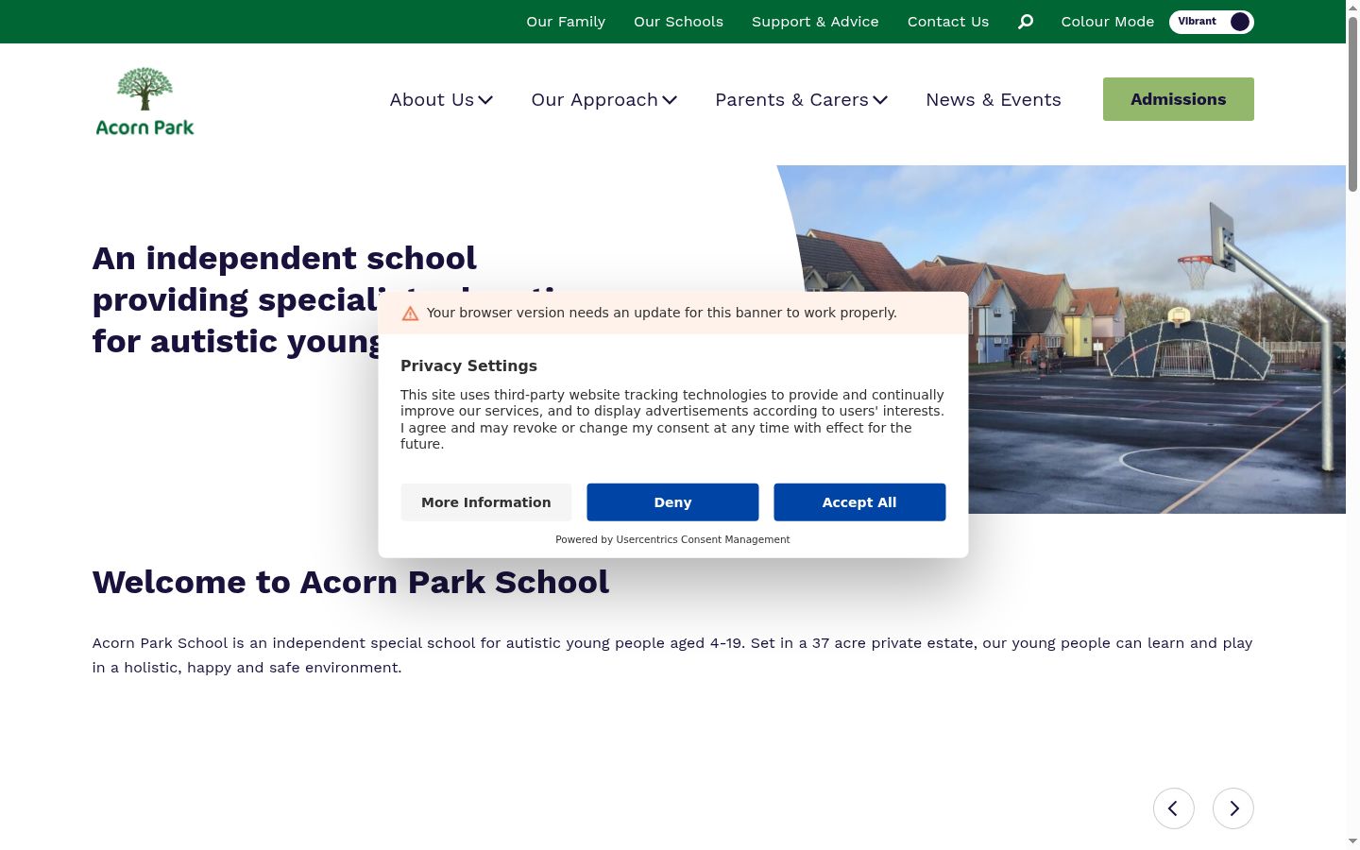Viewport: 1360px width, 850px height.
Task: Click the page vertical scrollbar thumb
Action: [1352, 104]
